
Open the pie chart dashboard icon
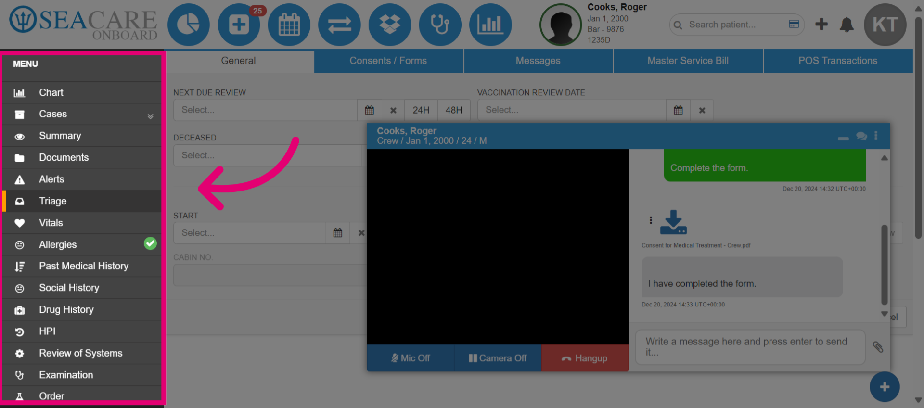188,25
